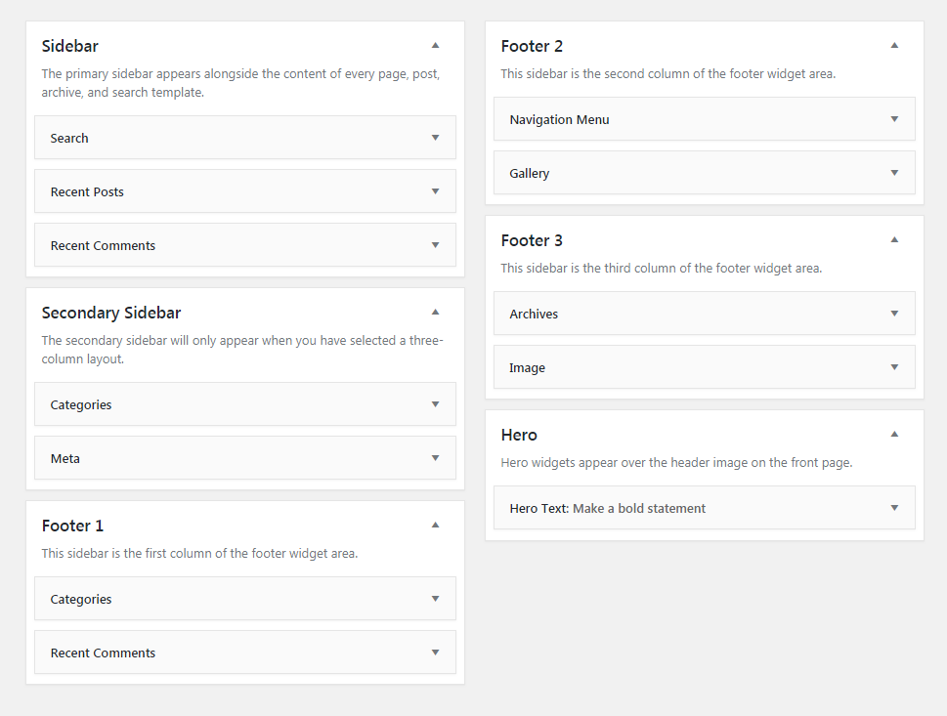Expand Hero Text widget arrow
Screen dimensions: 947x716
(x=894, y=508)
